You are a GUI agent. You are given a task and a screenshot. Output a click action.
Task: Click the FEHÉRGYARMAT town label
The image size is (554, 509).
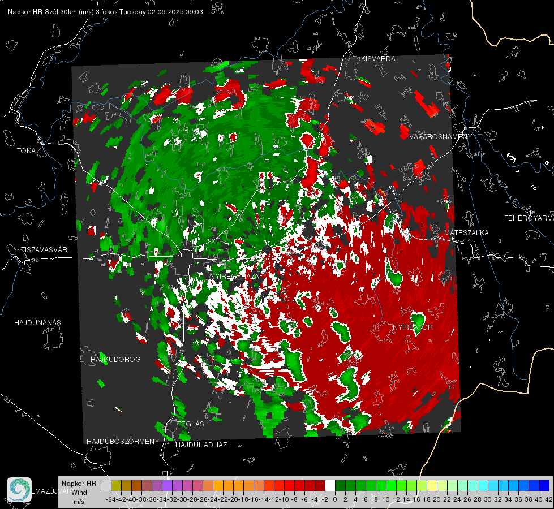pyautogui.click(x=529, y=218)
